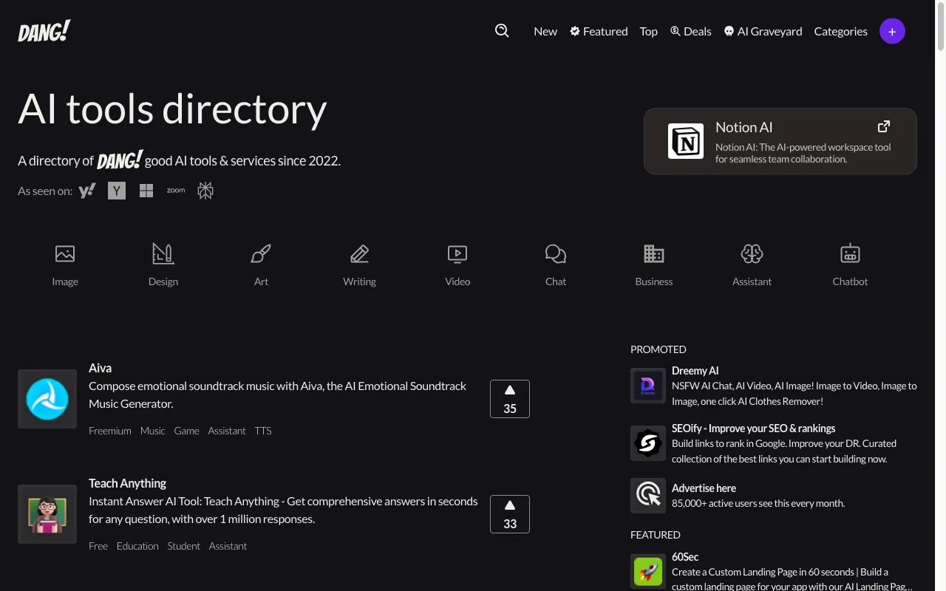Open the Assistant brain category icon

tap(752, 254)
